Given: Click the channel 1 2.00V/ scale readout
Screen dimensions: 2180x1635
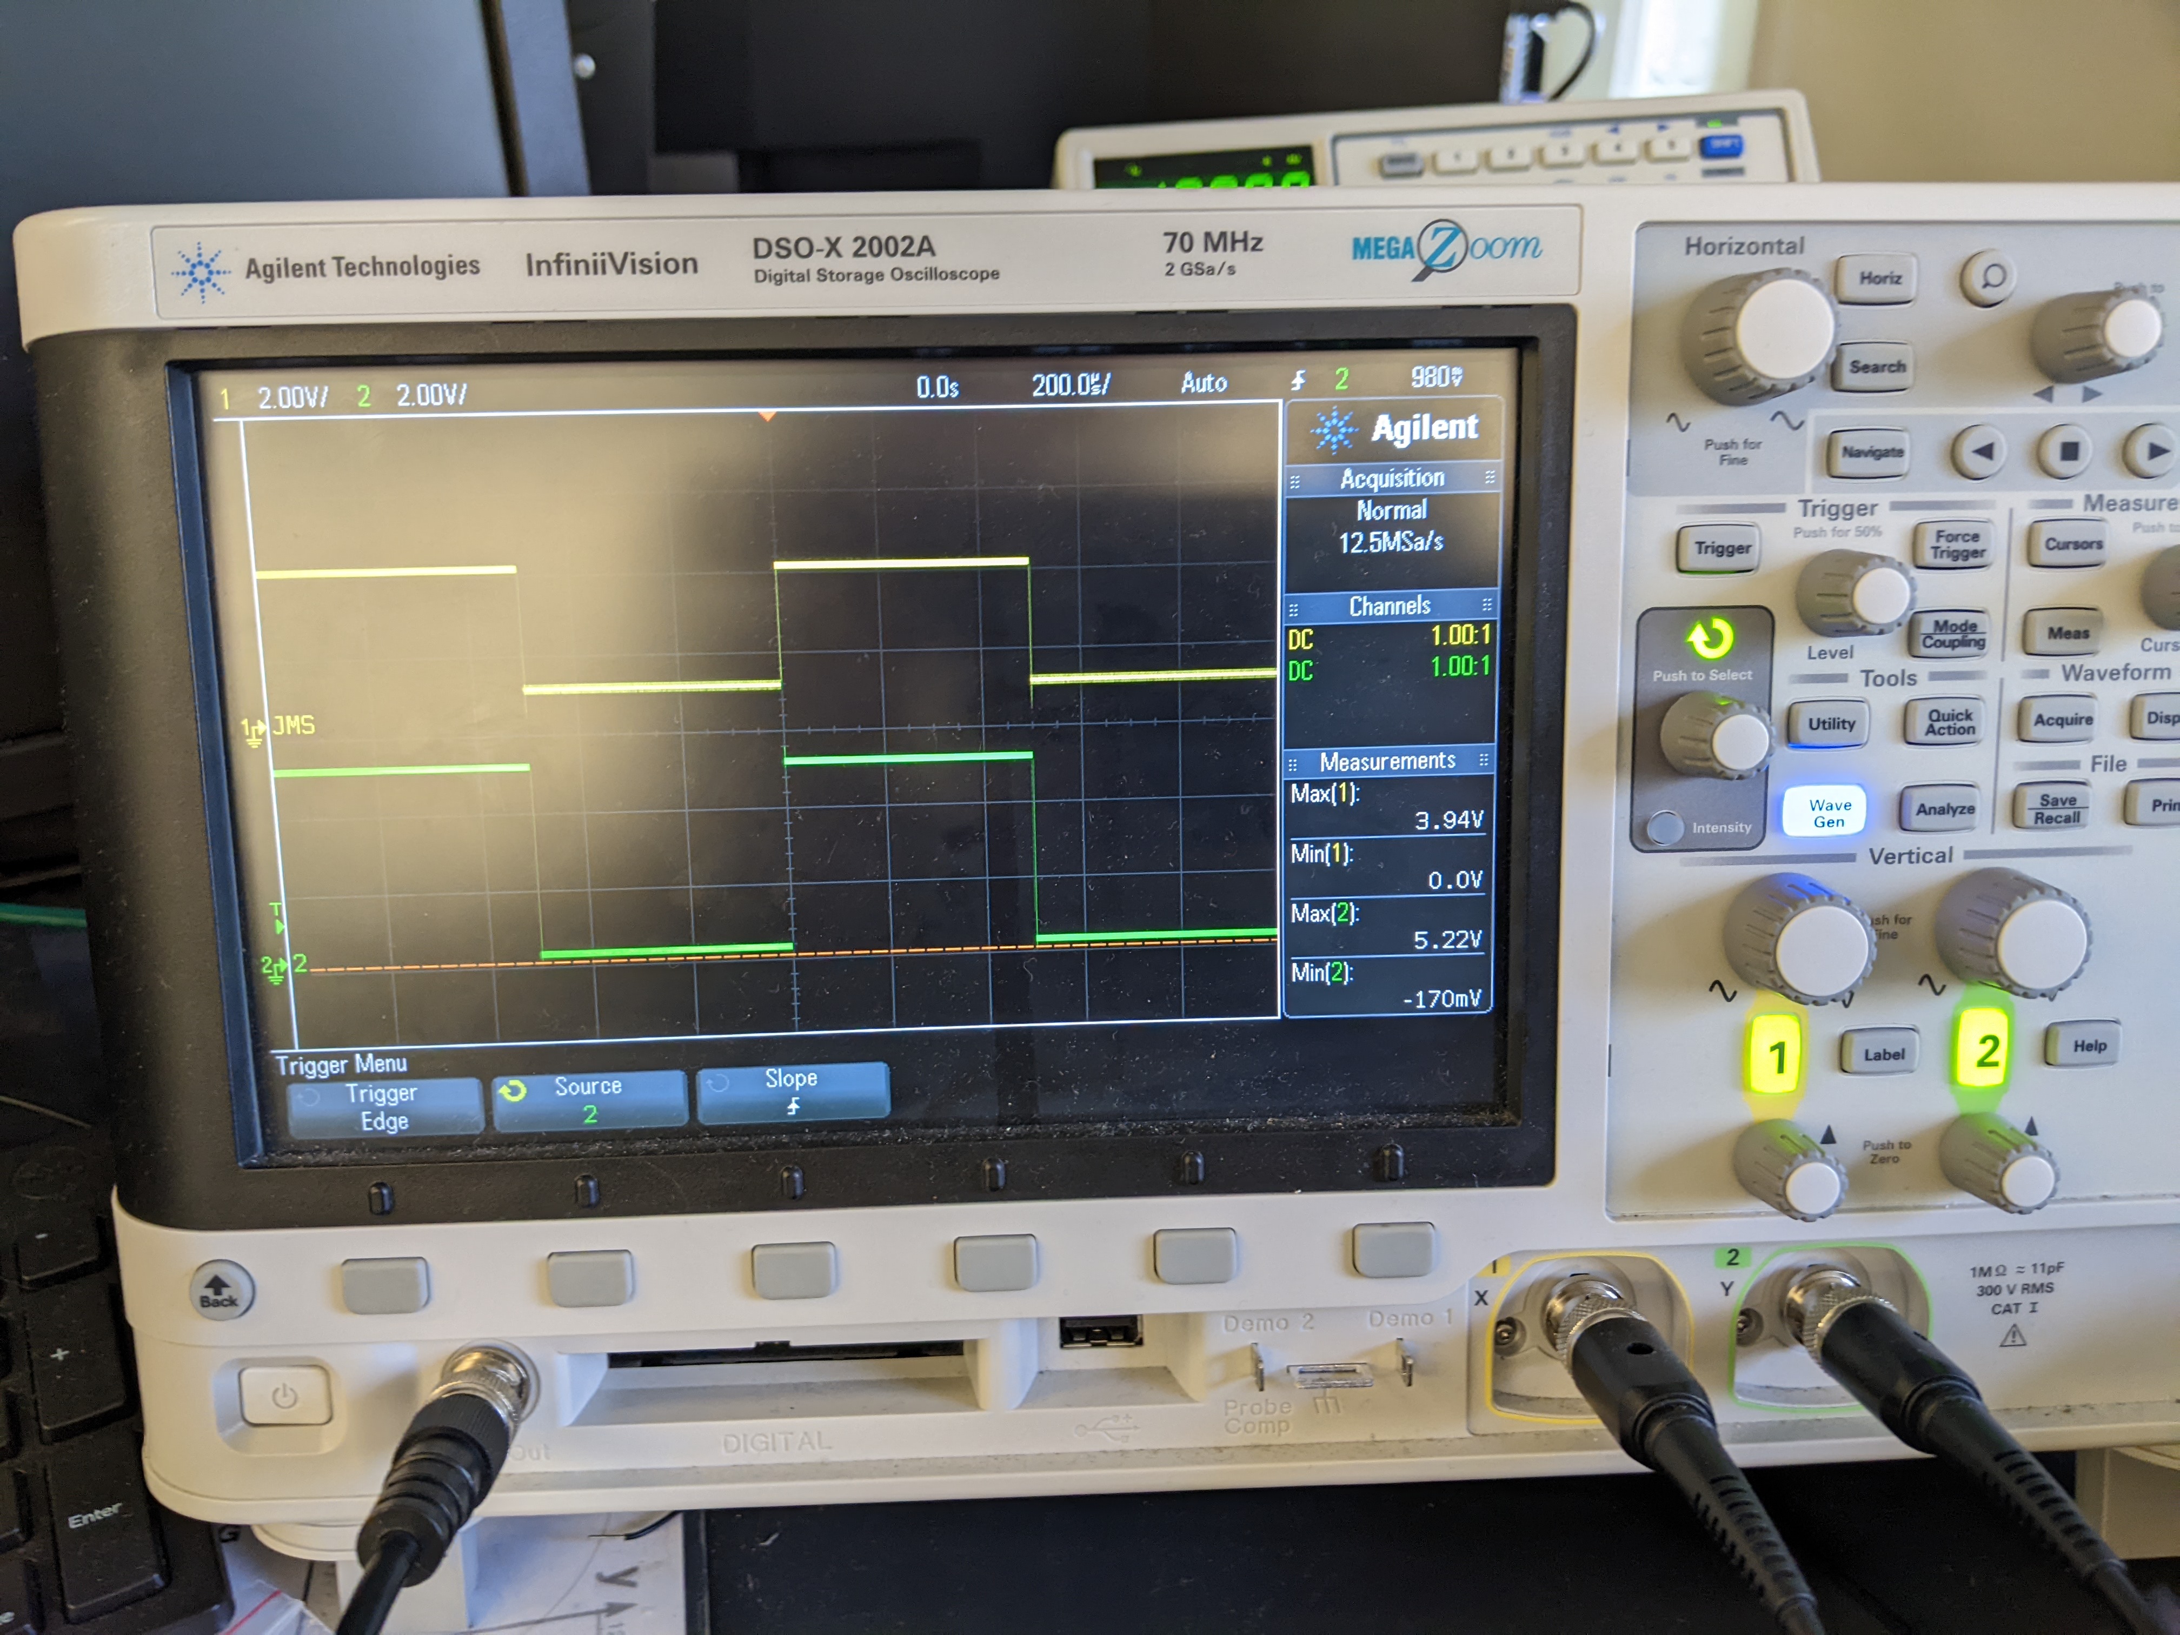Looking at the screenshot, I should tap(293, 397).
